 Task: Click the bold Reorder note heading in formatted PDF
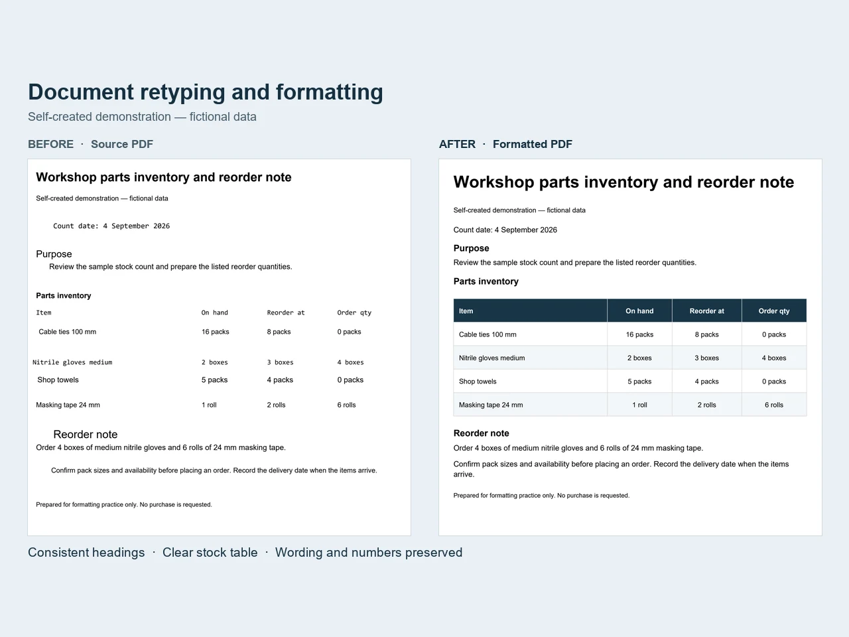point(482,433)
